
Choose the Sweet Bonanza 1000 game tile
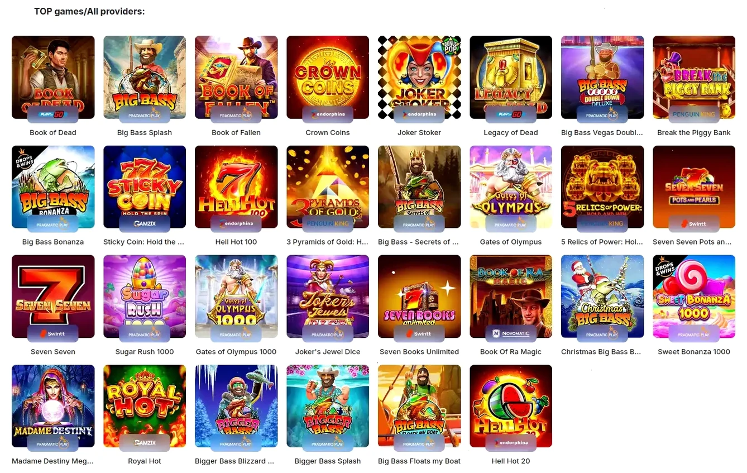point(694,297)
